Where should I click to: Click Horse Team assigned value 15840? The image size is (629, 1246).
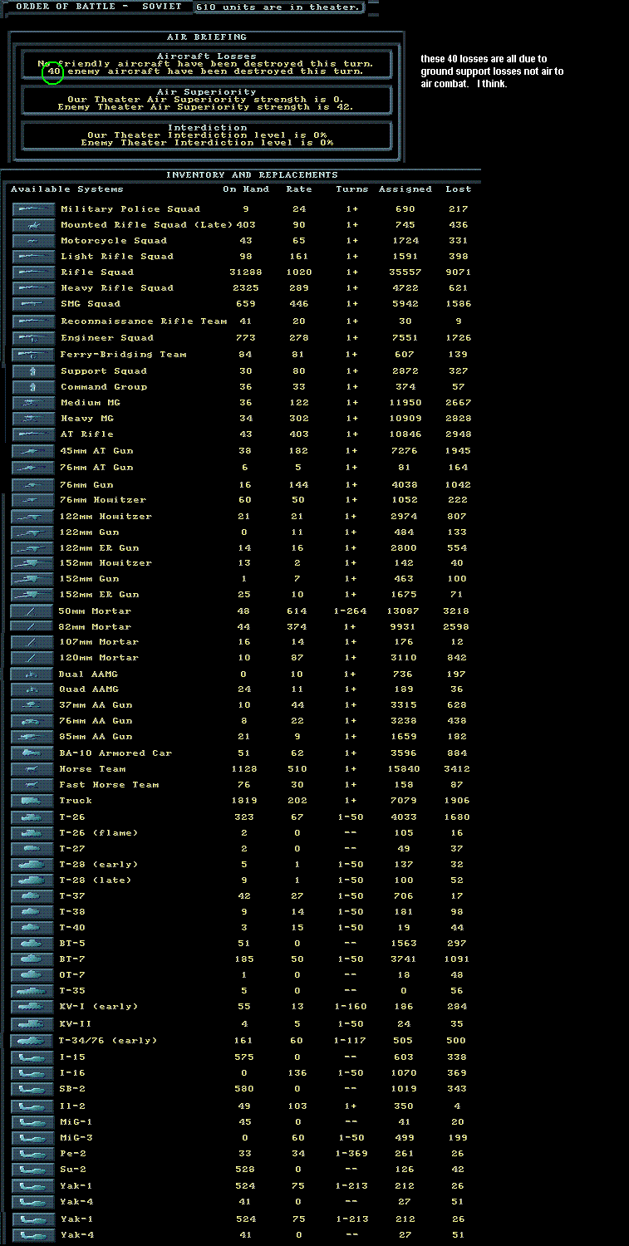click(x=405, y=769)
